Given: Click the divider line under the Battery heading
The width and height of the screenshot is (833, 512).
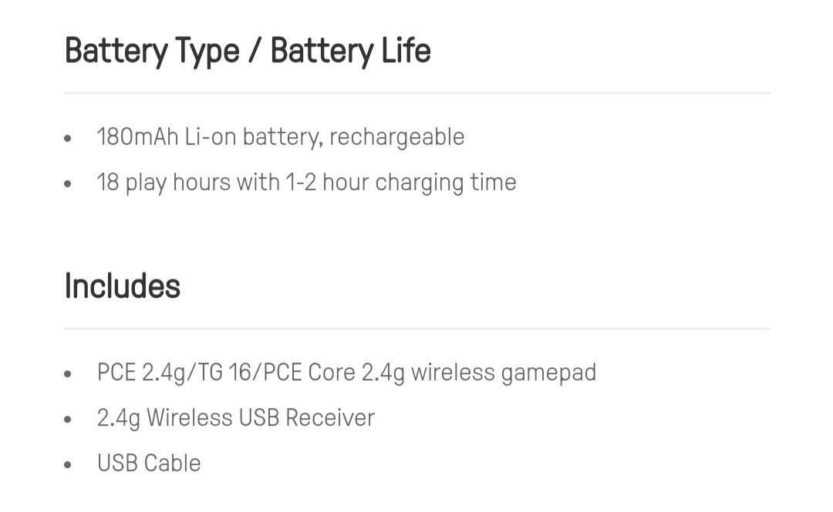Looking at the screenshot, I should pyautogui.click(x=416, y=93).
